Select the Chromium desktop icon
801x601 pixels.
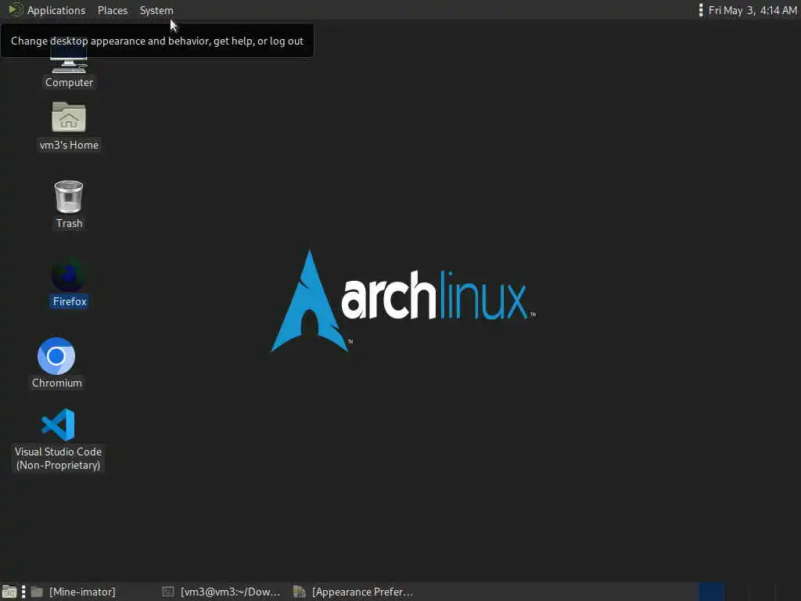point(56,356)
